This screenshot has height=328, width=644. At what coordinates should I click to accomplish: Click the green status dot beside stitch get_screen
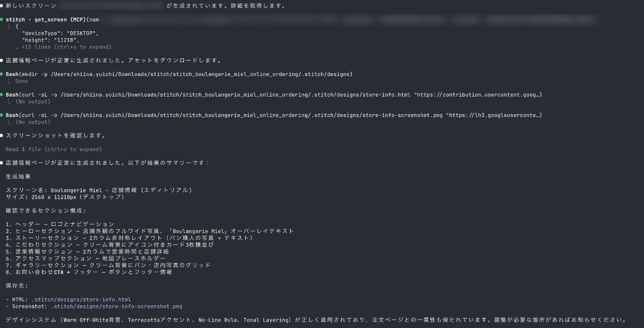[2, 20]
